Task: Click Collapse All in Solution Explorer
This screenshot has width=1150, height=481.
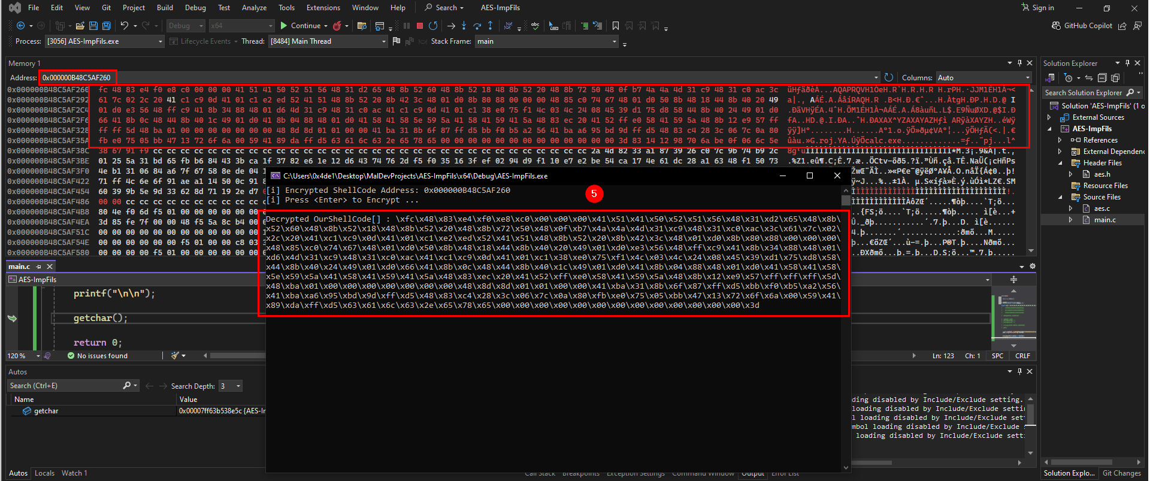Action: pyautogui.click(x=1102, y=78)
